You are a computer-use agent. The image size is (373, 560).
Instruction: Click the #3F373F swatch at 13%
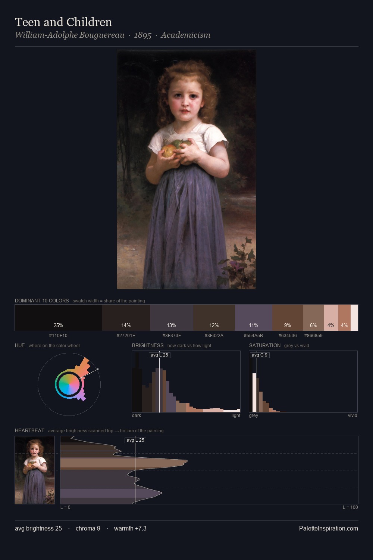[172, 318]
